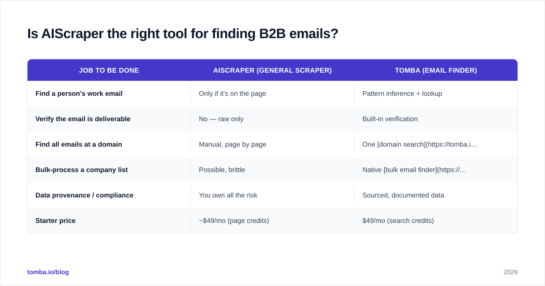Click the 2026 year label
Screen dimensions: 545x286
pyautogui.click(x=510, y=272)
